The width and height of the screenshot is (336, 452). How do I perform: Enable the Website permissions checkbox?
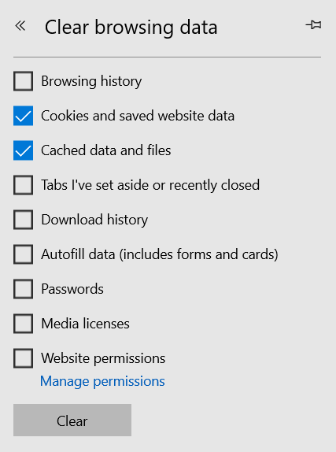click(23, 358)
